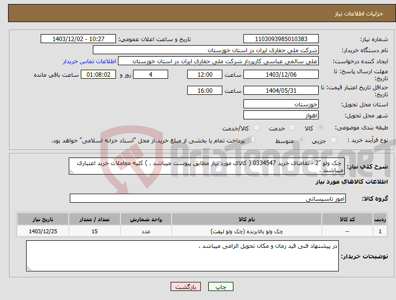Select the کالا radio button
Screen dimensions: 396x300
tap(321, 127)
